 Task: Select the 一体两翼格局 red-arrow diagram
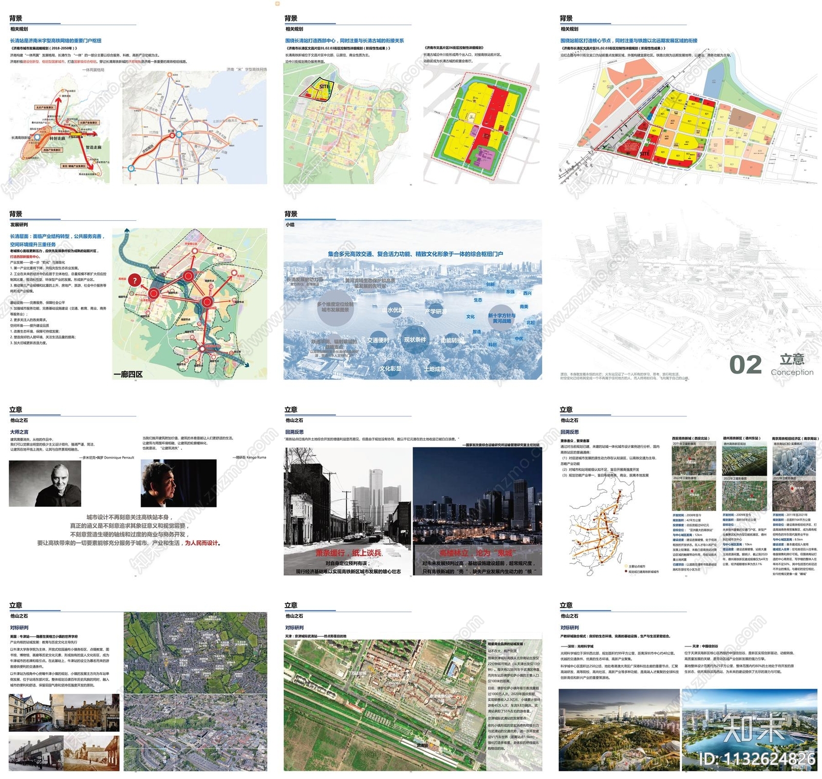click(60, 127)
